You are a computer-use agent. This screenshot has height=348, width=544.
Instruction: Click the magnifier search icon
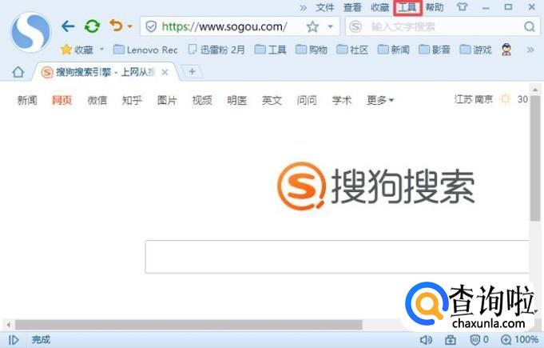click(530, 26)
